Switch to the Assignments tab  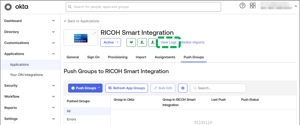click(x=165, y=57)
